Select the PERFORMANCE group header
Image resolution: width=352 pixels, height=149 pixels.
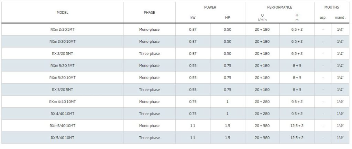[279, 7]
